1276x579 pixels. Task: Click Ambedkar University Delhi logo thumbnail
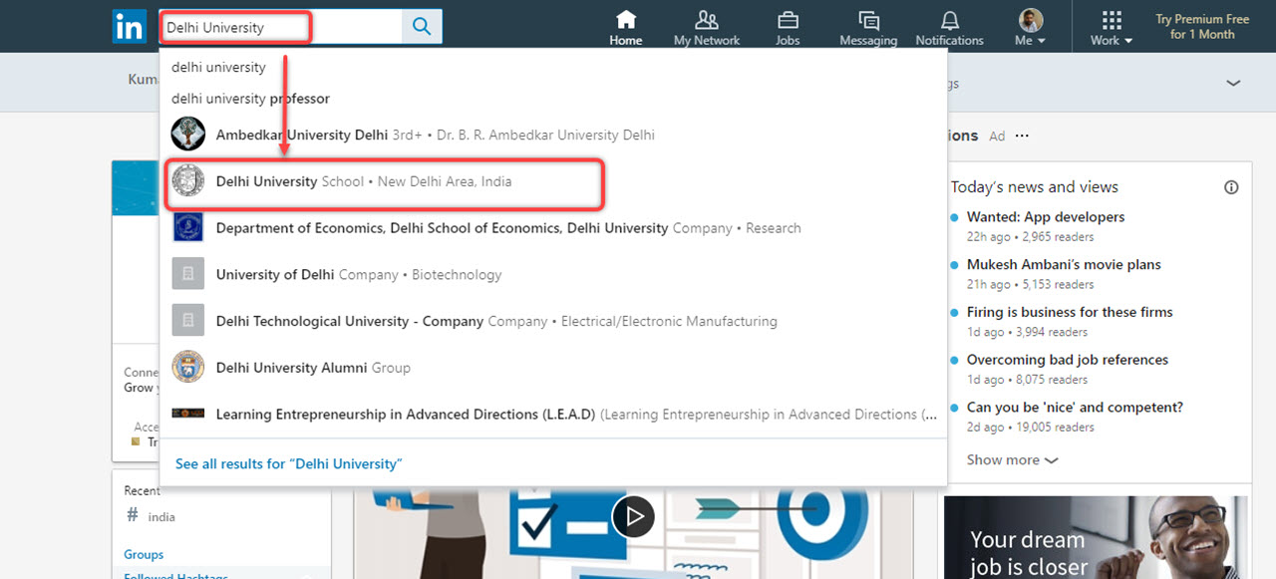click(187, 134)
